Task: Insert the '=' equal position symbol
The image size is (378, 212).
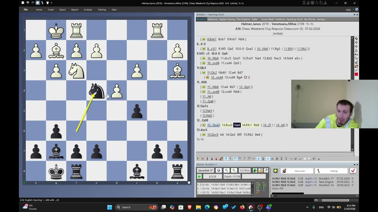Action: click(x=268, y=159)
